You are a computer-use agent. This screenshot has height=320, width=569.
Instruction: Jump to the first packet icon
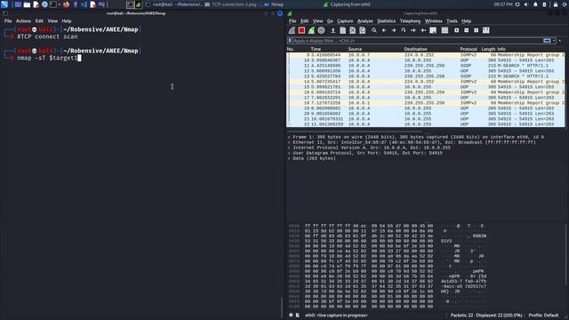click(x=413, y=30)
